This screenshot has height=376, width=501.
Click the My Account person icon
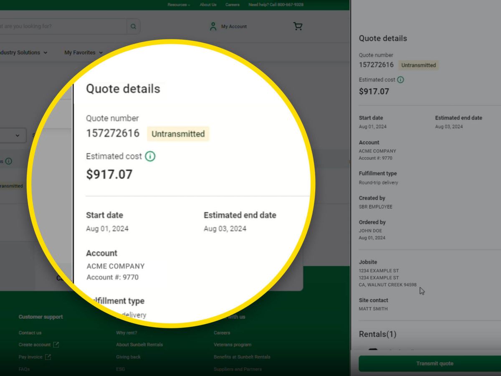[213, 26]
